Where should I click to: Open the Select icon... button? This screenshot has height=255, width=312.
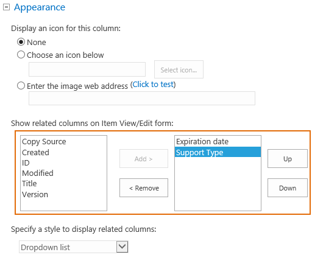coord(179,69)
